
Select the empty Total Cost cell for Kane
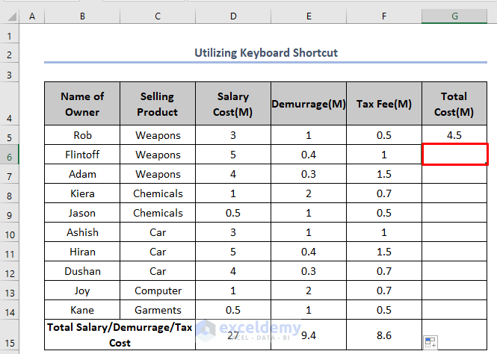[x=454, y=310]
